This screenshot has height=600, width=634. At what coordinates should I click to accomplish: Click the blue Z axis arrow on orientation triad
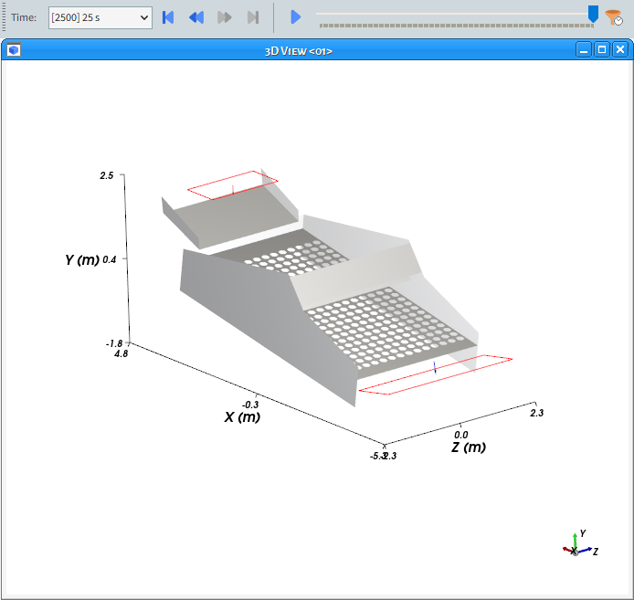coord(586,550)
